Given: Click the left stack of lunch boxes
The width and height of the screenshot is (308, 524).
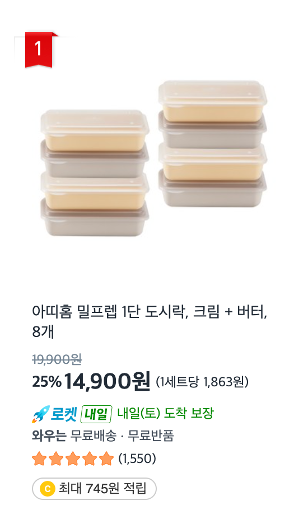Looking at the screenshot, I should click(95, 173).
